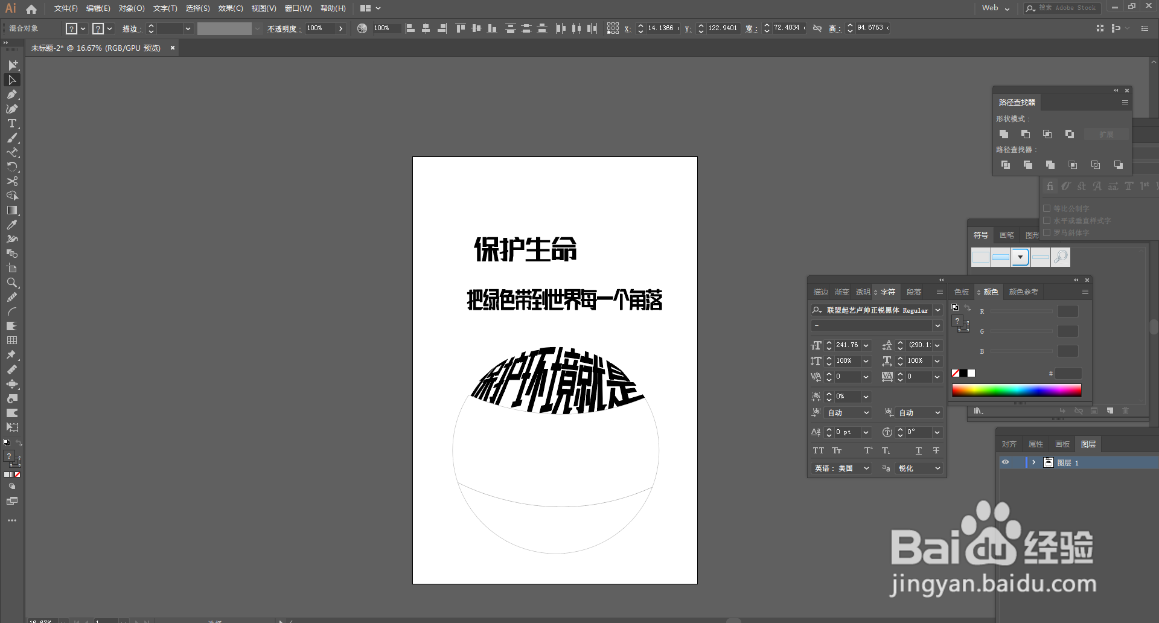Select the black swatch in Color panel
Image resolution: width=1159 pixels, height=623 pixels.
coord(963,373)
